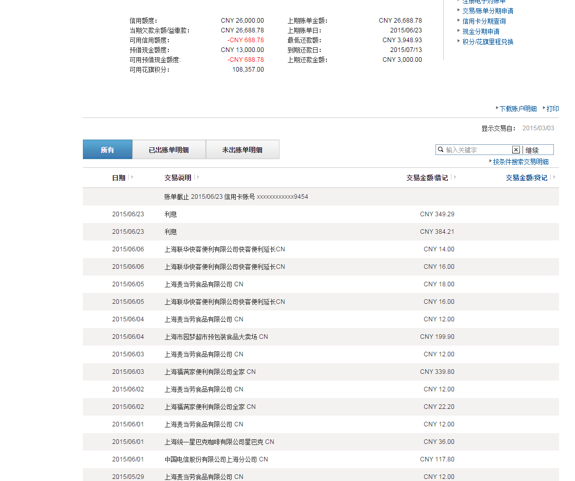Select the CNY 384.21 利息 amount
Screen dimensions: 575x481
coord(437,232)
